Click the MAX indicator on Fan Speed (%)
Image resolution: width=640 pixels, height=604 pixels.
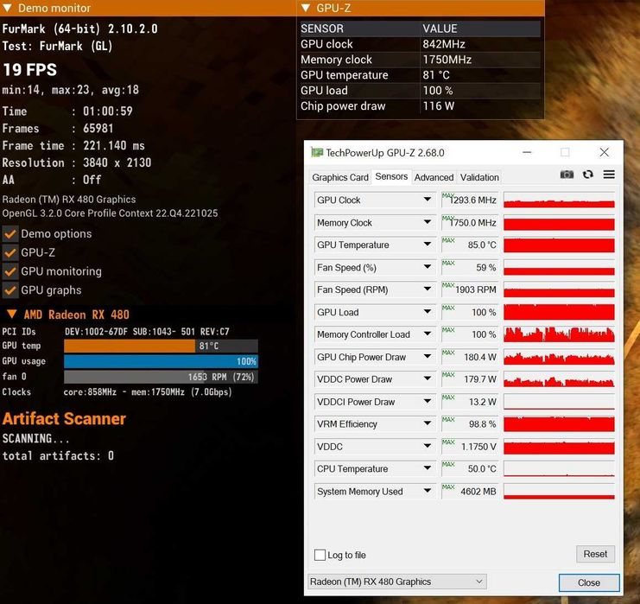448,263
